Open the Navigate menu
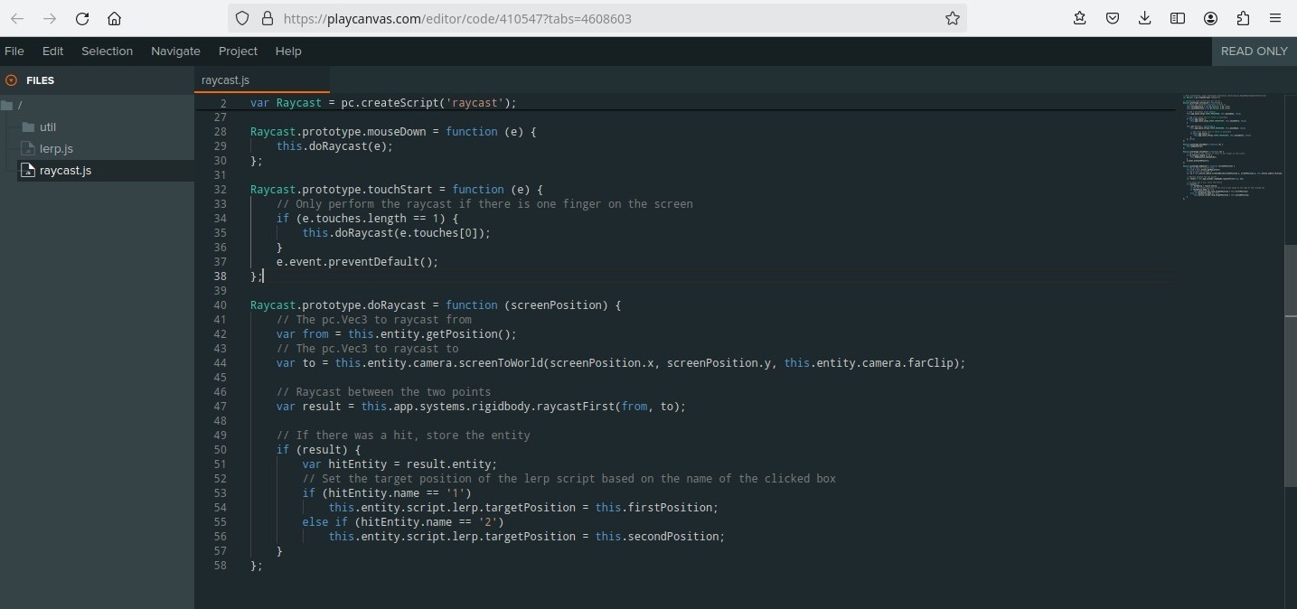1297x609 pixels. point(175,51)
